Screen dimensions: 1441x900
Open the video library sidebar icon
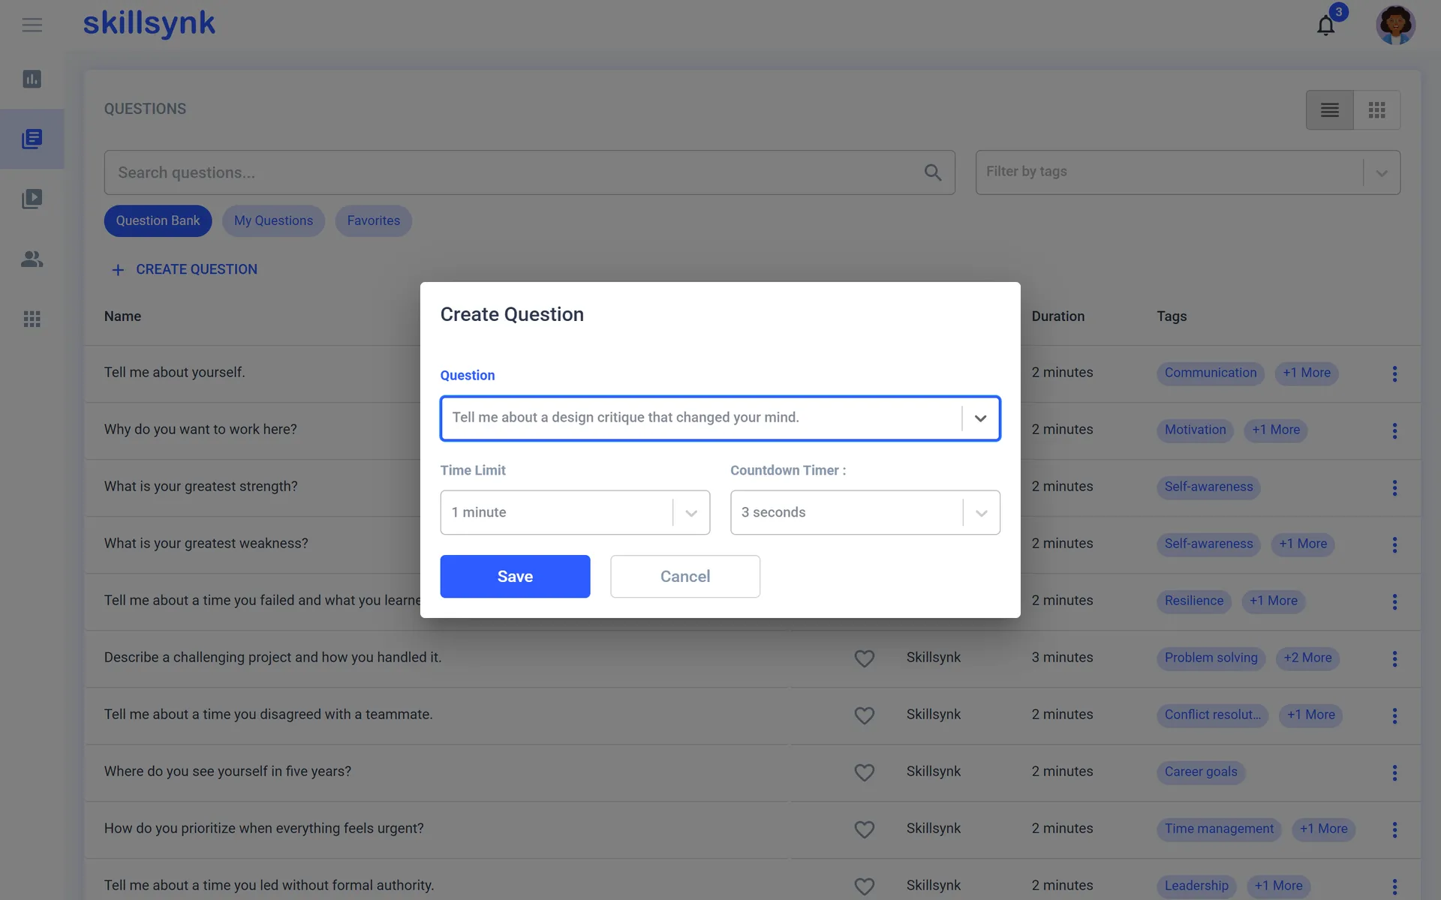click(32, 199)
